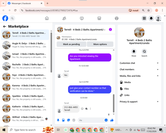
Task: Open the Groups icon in top nav
Action: coord(117,18)
